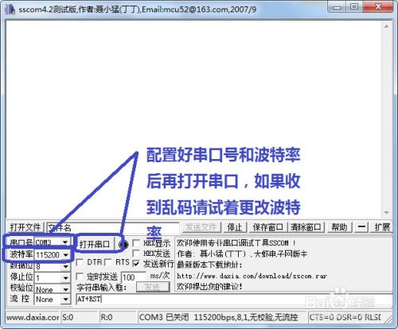This screenshot has width=398, height=329.
Task: Click the 扩展 extend button
Action: click(x=382, y=227)
